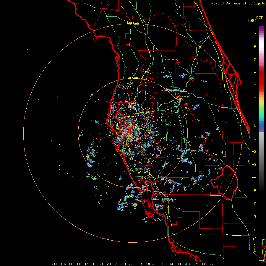Click the -6 tick label on scale
This screenshot has width=266, height=266.
(254, 204)
